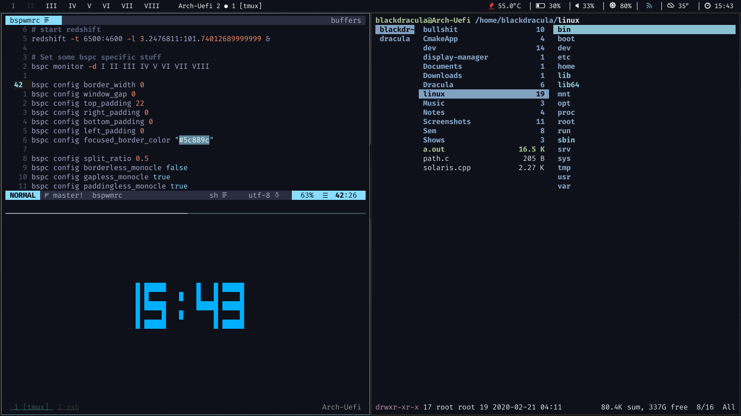Select the dracula entry in ranger parent column
Image resolution: width=741 pixels, height=416 pixels.
click(395, 38)
